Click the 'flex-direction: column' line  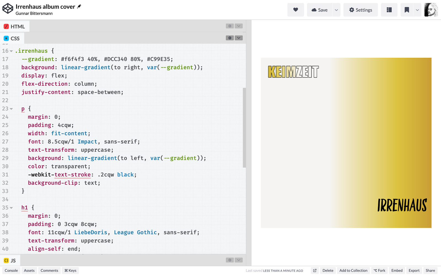point(59,84)
